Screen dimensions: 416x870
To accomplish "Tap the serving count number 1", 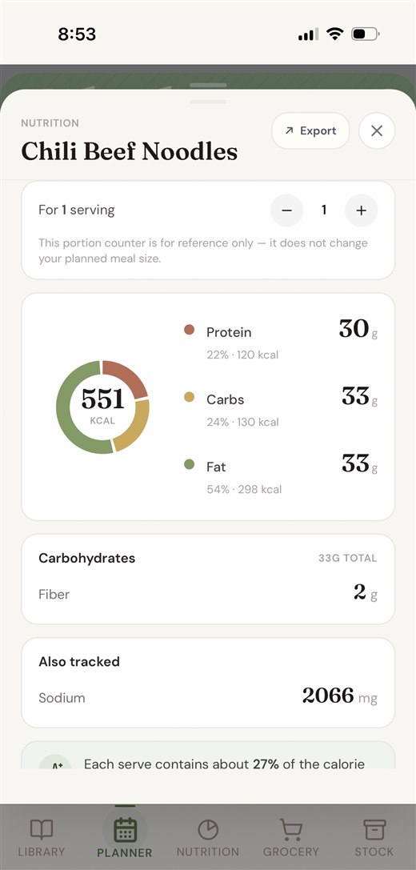I will tap(324, 210).
